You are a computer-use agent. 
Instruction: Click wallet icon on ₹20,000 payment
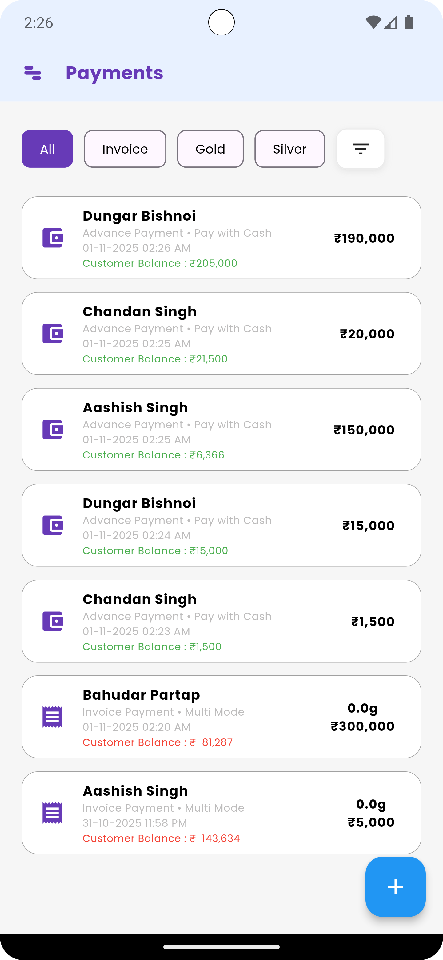[x=53, y=334]
